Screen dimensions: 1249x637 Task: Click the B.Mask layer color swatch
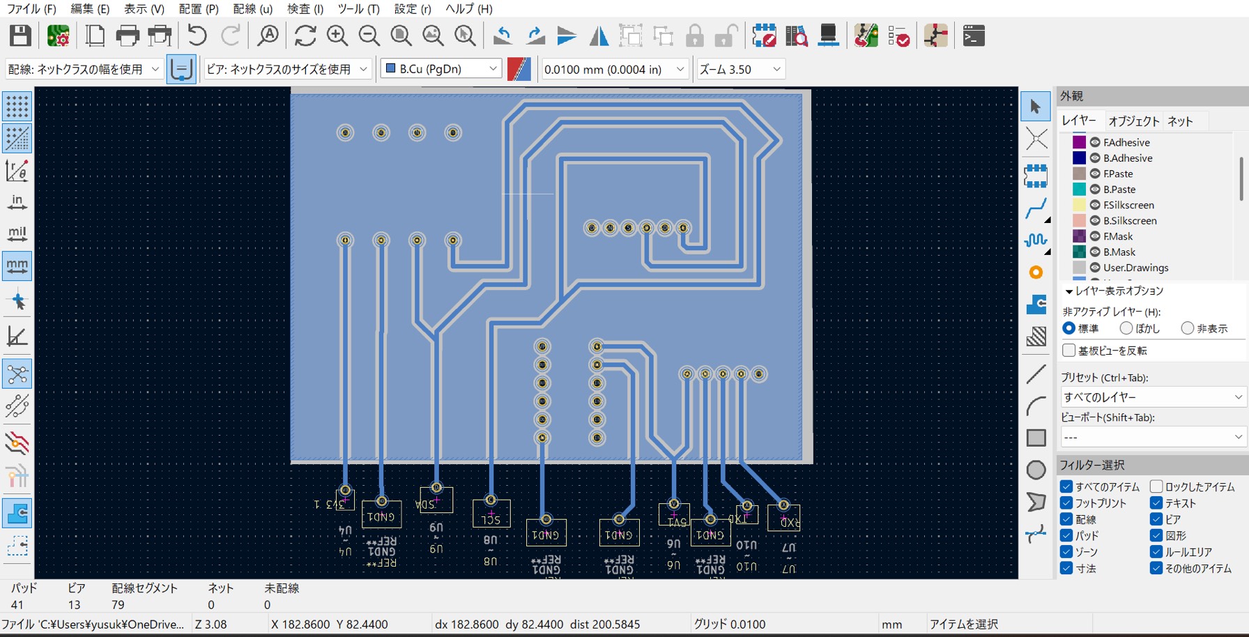tap(1079, 252)
